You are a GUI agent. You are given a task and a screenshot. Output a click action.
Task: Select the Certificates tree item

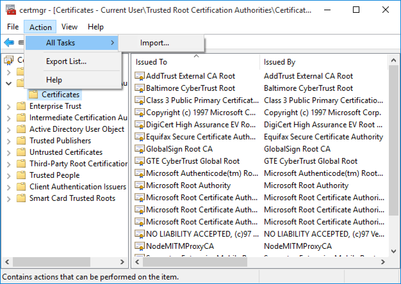tap(61, 95)
